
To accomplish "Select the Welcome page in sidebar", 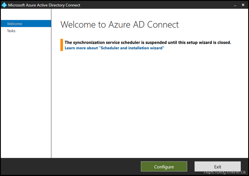I will [15, 24].
